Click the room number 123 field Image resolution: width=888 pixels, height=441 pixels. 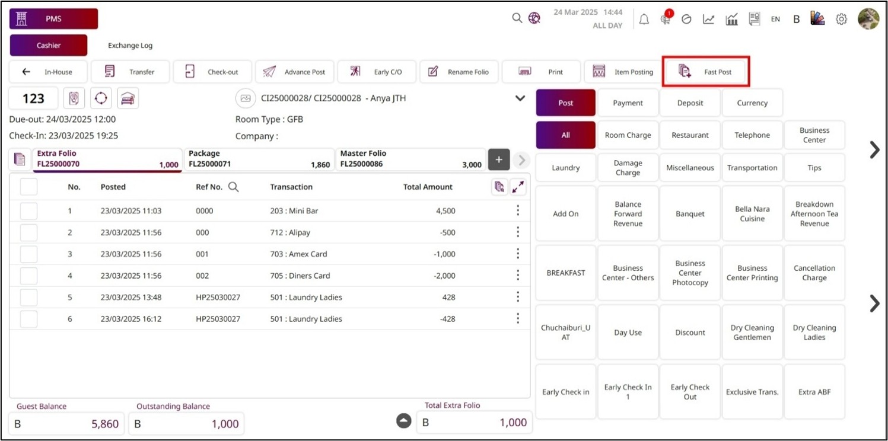tap(33, 98)
